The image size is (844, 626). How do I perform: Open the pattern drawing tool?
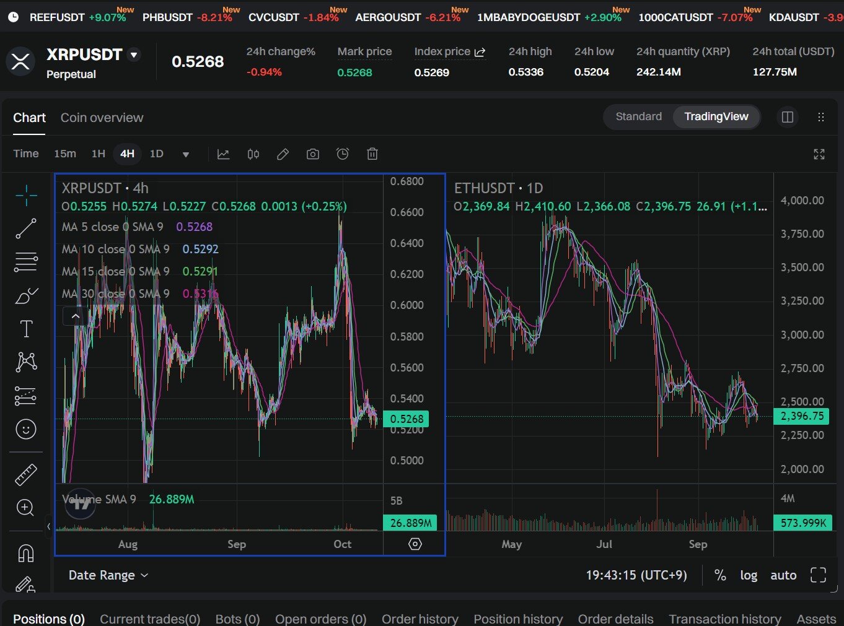(x=26, y=362)
